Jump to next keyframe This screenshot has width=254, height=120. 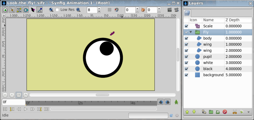39,109
